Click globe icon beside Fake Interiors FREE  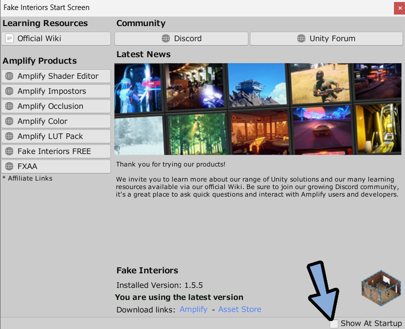(10, 151)
